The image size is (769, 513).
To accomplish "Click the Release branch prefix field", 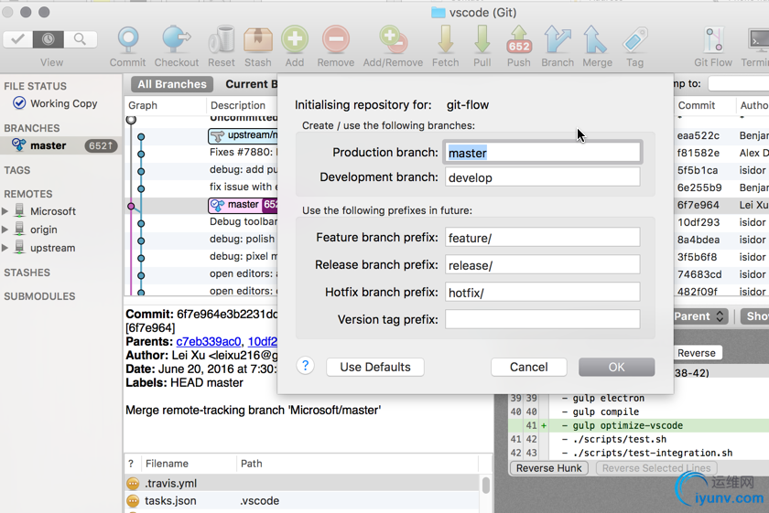I will (542, 264).
